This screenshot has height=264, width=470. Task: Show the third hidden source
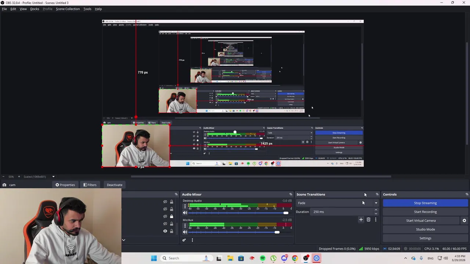pyautogui.click(x=165, y=216)
